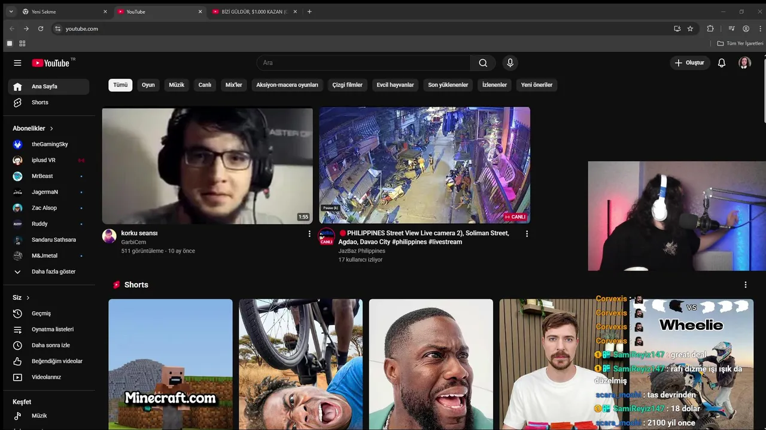The height and width of the screenshot is (430, 766).
Task: Select the İzlenenler chip
Action: (x=494, y=85)
